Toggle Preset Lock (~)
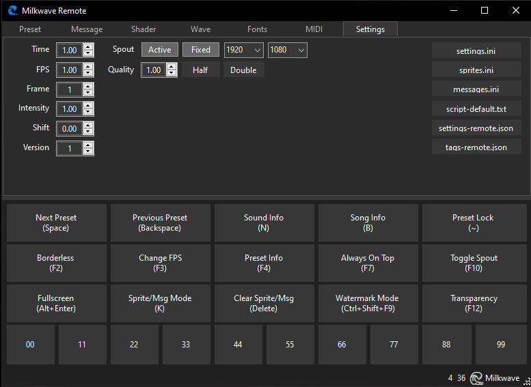 pyautogui.click(x=473, y=223)
